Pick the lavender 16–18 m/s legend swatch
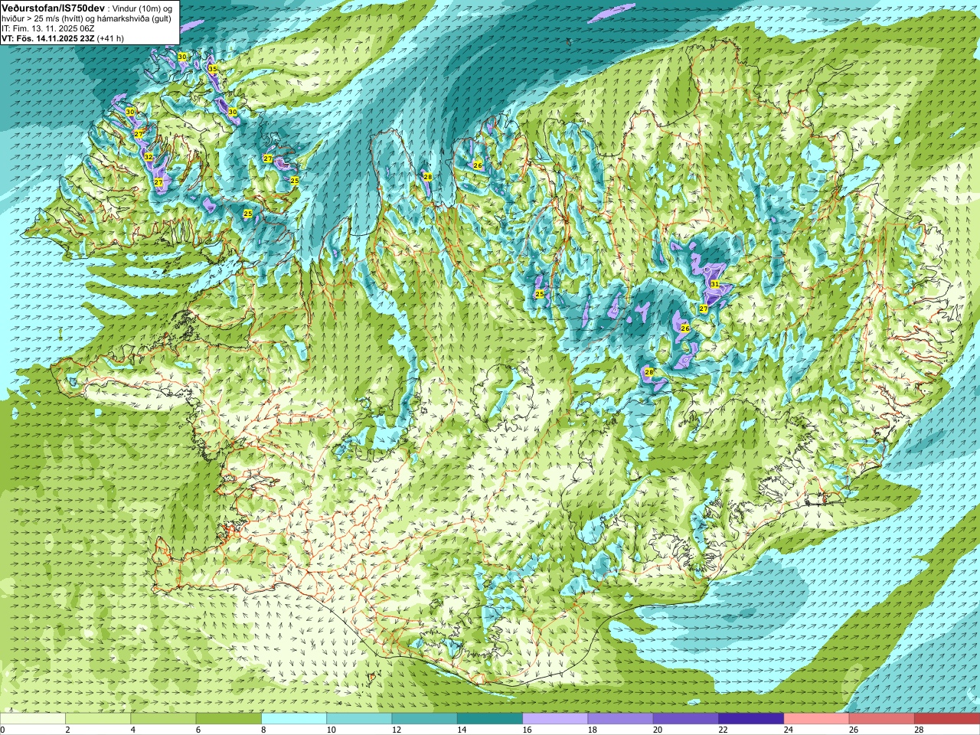 pyautogui.click(x=555, y=719)
